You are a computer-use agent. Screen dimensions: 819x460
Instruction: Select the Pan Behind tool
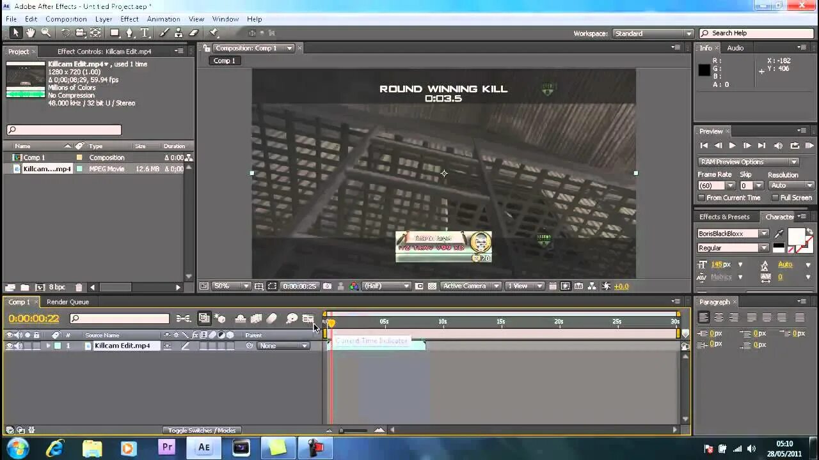tap(95, 33)
